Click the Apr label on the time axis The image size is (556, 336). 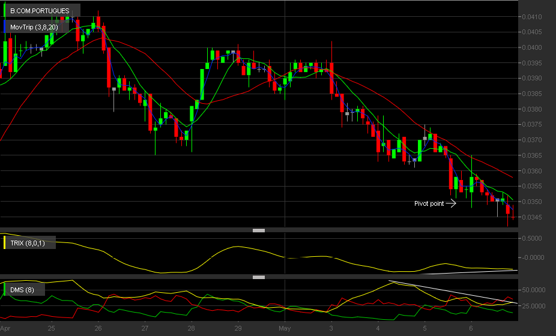coord(5,329)
